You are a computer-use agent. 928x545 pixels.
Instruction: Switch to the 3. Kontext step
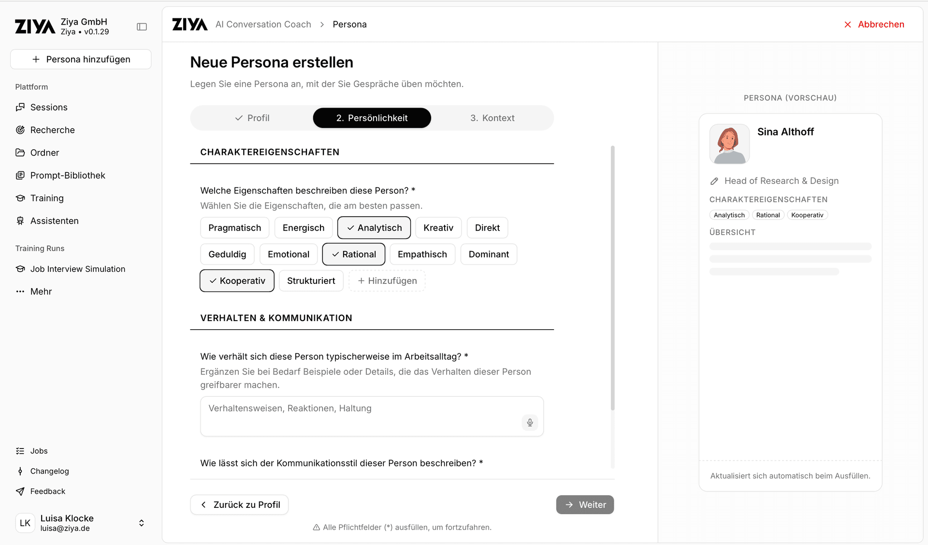492,118
